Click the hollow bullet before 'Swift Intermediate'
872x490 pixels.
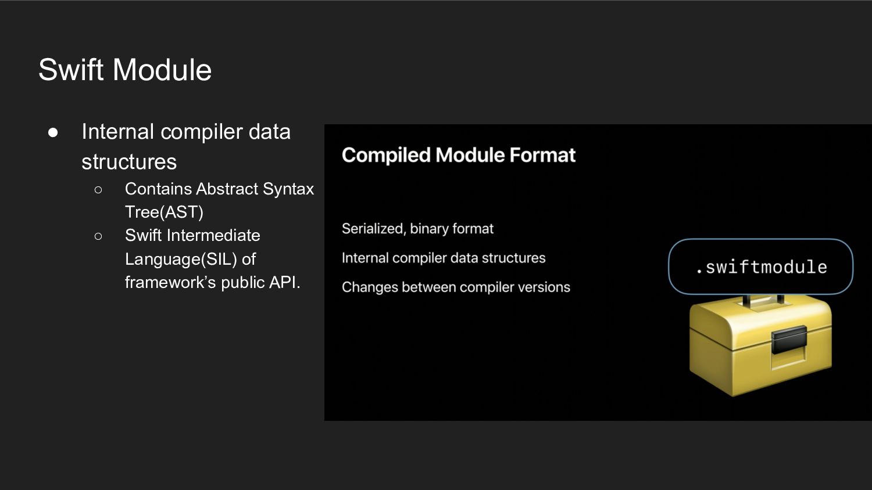coord(98,236)
